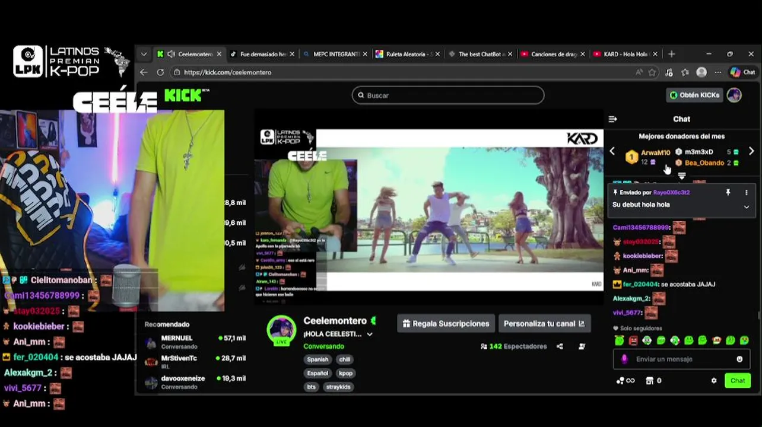The image size is (762, 427).
Task: Switch to The best ChatBot tab
Action: tap(481, 54)
